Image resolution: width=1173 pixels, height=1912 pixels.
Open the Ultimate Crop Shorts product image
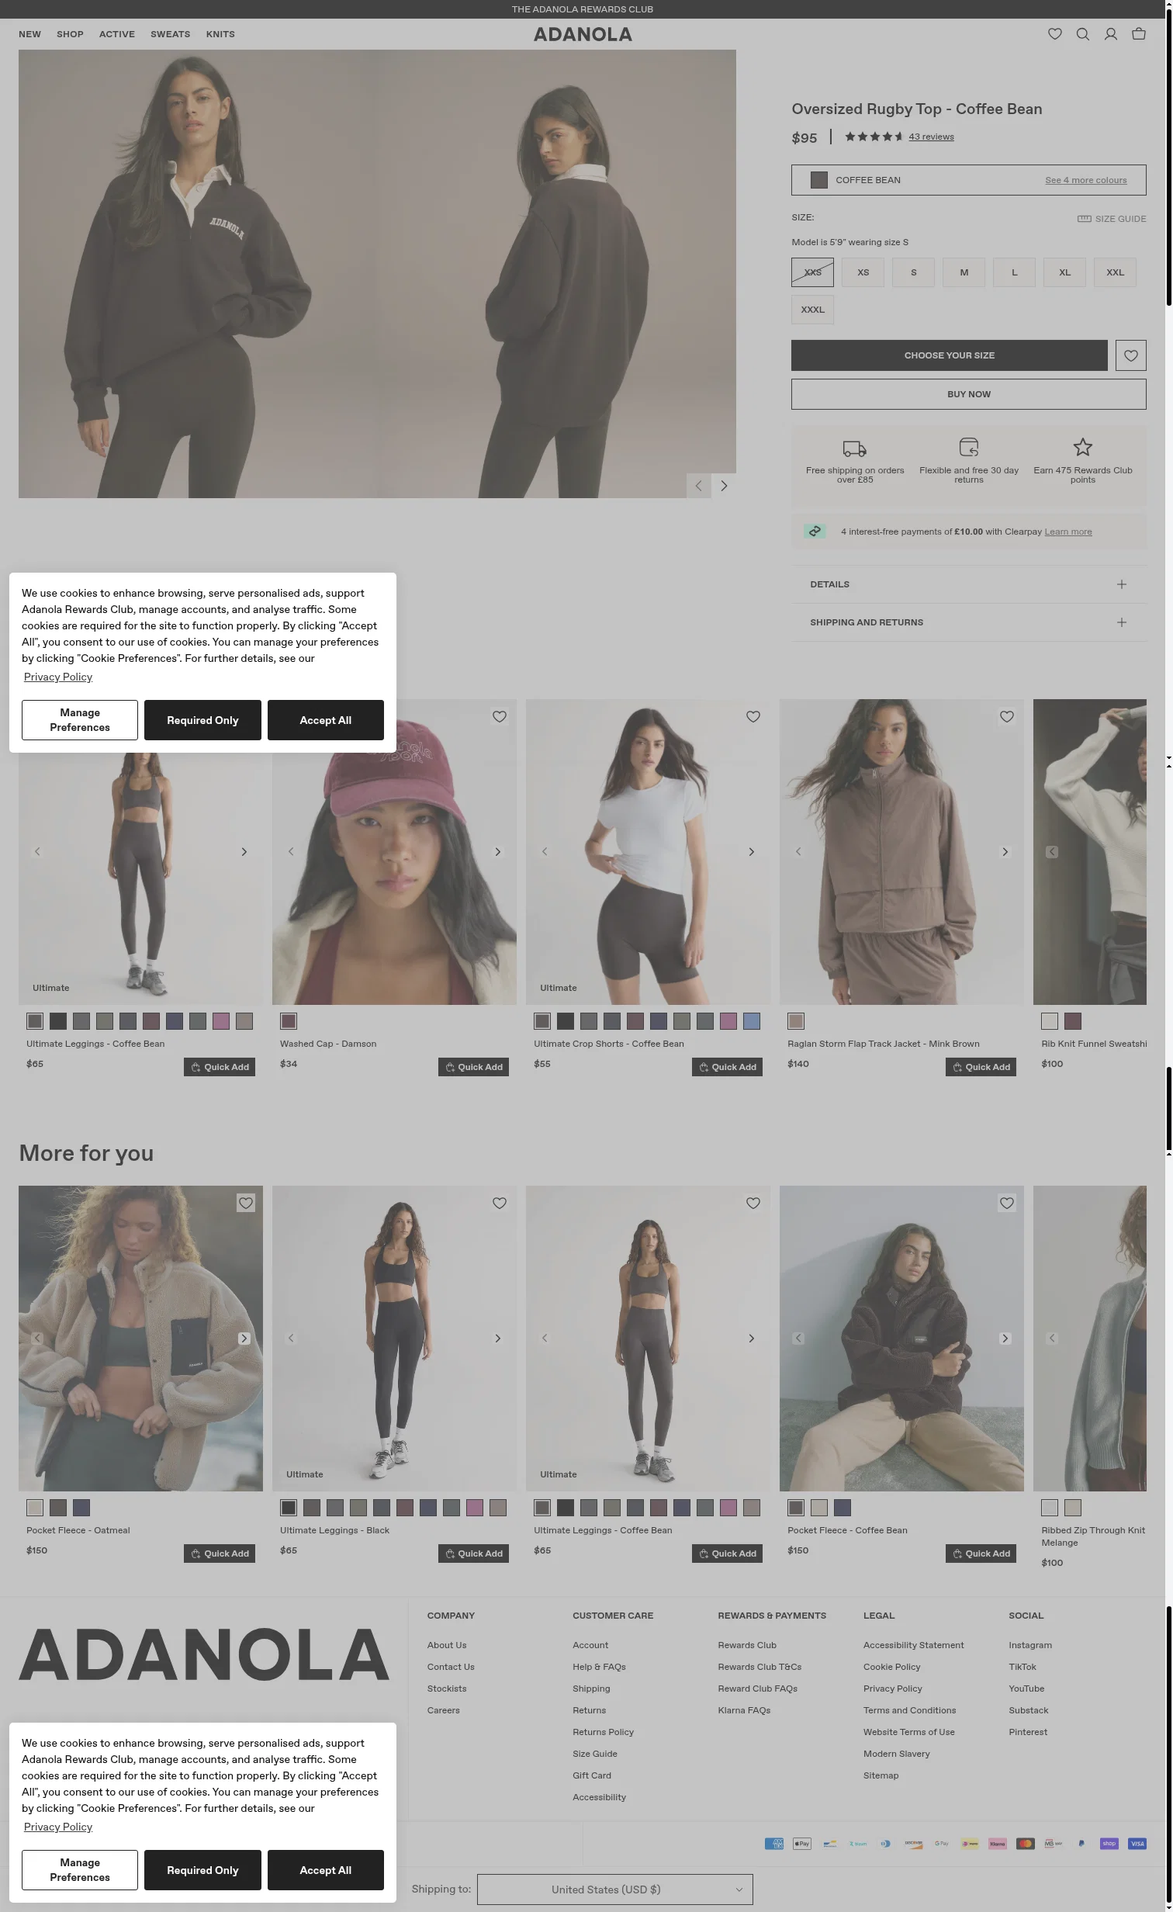tap(648, 852)
